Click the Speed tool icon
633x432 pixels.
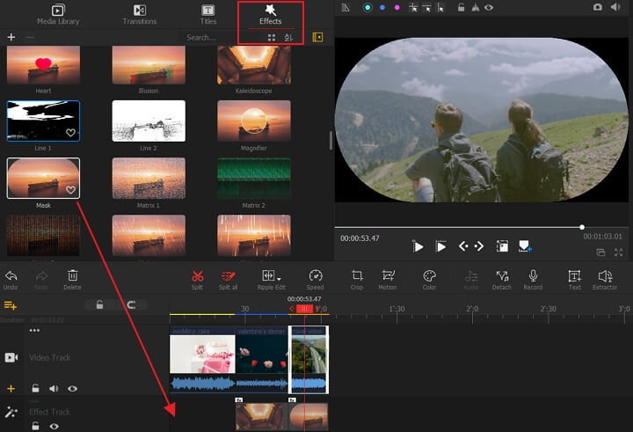tap(315, 276)
